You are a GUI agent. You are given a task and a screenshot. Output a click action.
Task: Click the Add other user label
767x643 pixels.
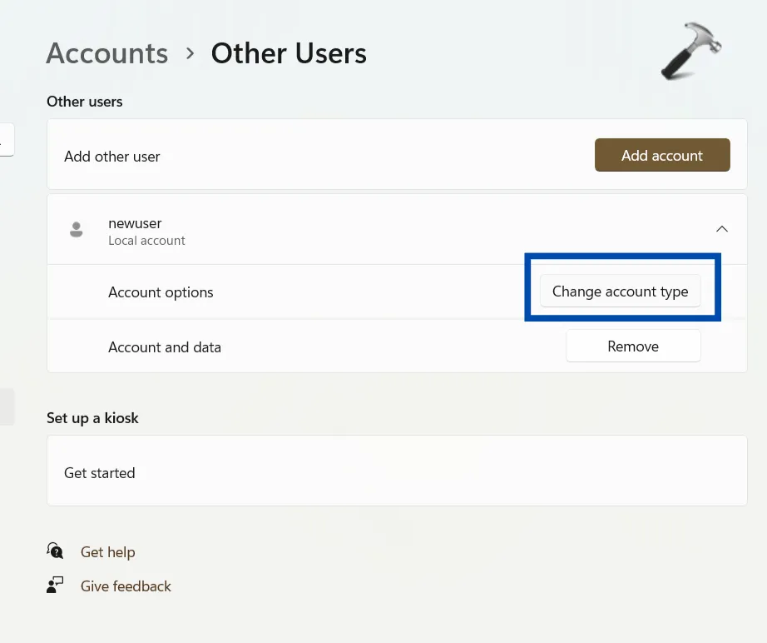(x=111, y=156)
